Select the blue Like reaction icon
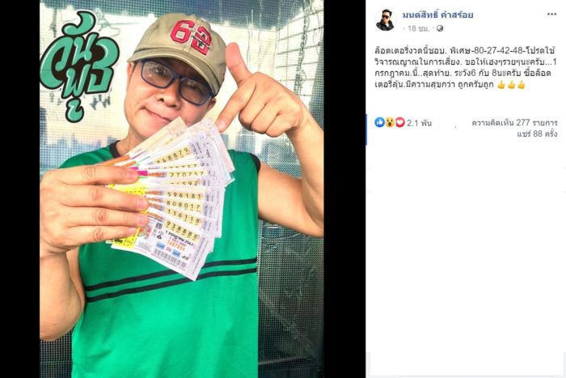This screenshot has height=378, width=566. (379, 122)
